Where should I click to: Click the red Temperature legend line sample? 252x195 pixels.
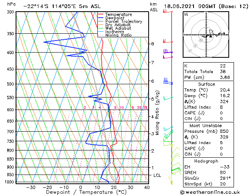[101, 14]
